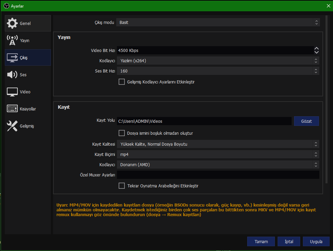The width and height of the screenshot is (333, 251).
Task: Click the Video monitor icon
Action: pos(12,92)
